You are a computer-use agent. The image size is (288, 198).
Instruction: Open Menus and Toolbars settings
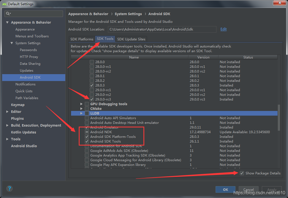click(x=32, y=36)
